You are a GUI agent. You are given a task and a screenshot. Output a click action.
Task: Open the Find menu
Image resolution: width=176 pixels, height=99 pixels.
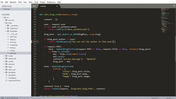(20, 2)
